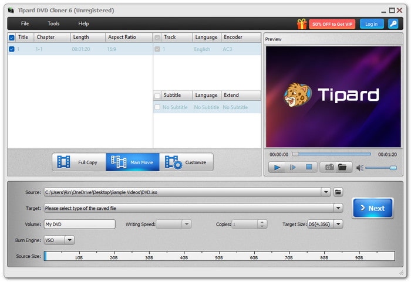Click the Log in button
This screenshot has height=282, width=411.
tap(372, 24)
